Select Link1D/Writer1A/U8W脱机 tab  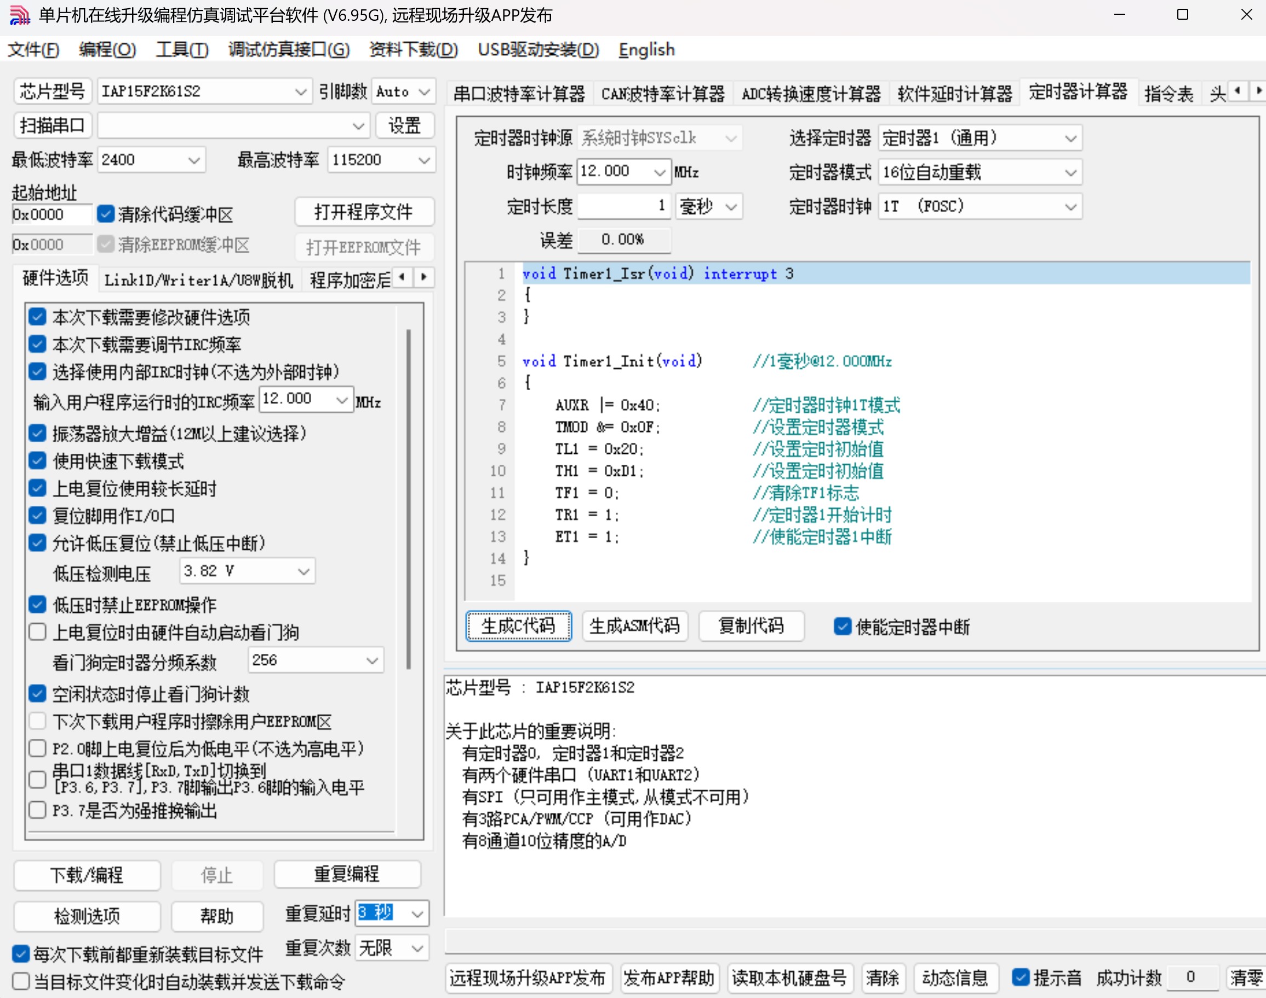[198, 280]
